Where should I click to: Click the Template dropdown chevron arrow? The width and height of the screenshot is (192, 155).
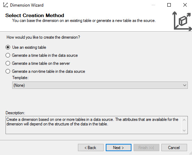click(185, 85)
